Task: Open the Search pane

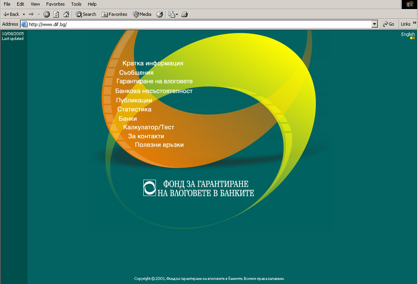Action: [86, 14]
